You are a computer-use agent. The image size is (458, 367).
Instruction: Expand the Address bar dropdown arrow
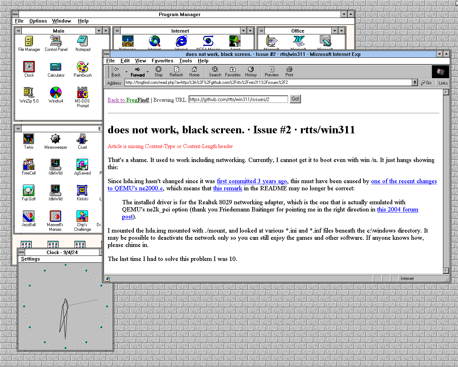tap(415, 83)
